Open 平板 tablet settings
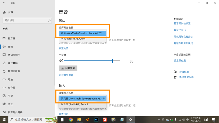Viewport: 219px width, 123px height. tap(8, 96)
